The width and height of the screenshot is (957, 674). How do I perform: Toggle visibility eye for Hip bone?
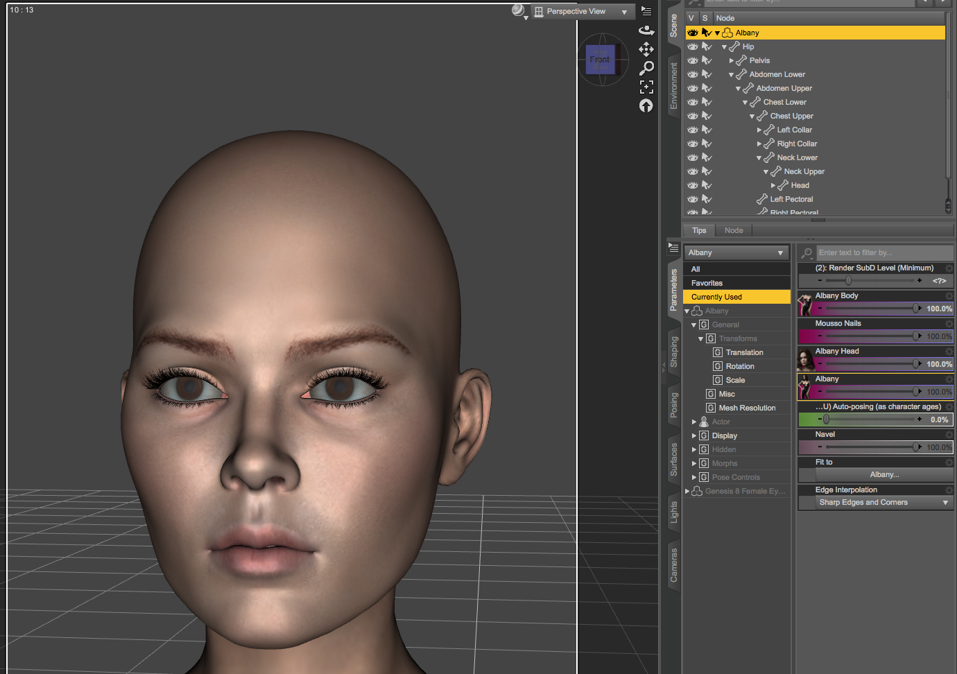coord(693,46)
